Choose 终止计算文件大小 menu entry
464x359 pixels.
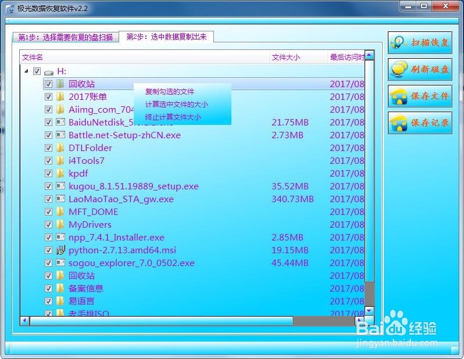click(x=173, y=117)
